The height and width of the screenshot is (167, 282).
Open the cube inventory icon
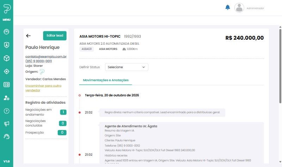pyautogui.click(x=6, y=58)
